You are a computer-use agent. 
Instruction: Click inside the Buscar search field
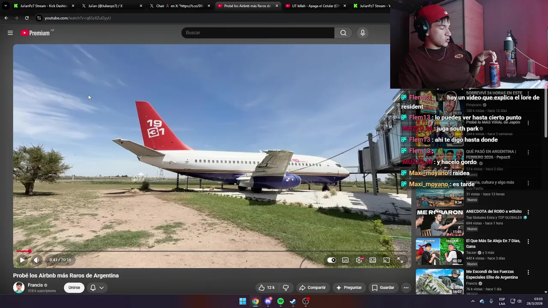(258, 33)
